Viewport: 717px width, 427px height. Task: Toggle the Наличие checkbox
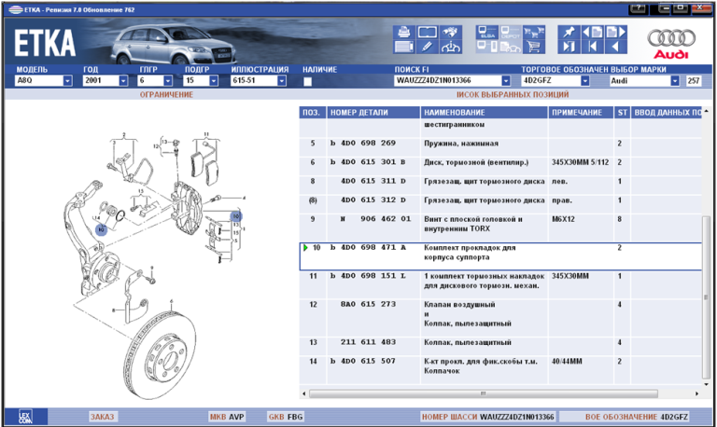coord(308,81)
